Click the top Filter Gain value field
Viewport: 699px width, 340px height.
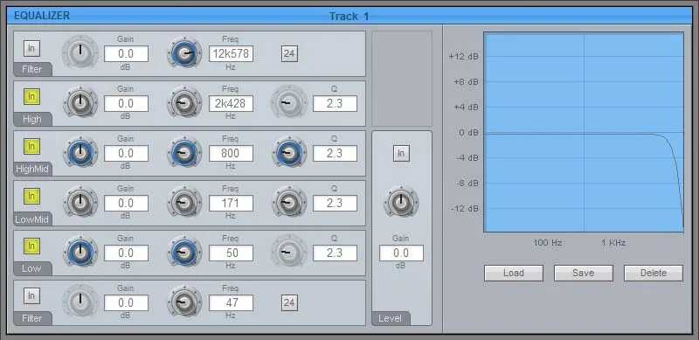pos(126,54)
